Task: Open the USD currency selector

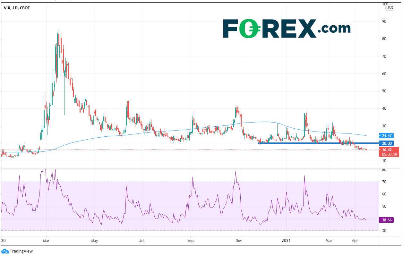Action: click(390, 8)
